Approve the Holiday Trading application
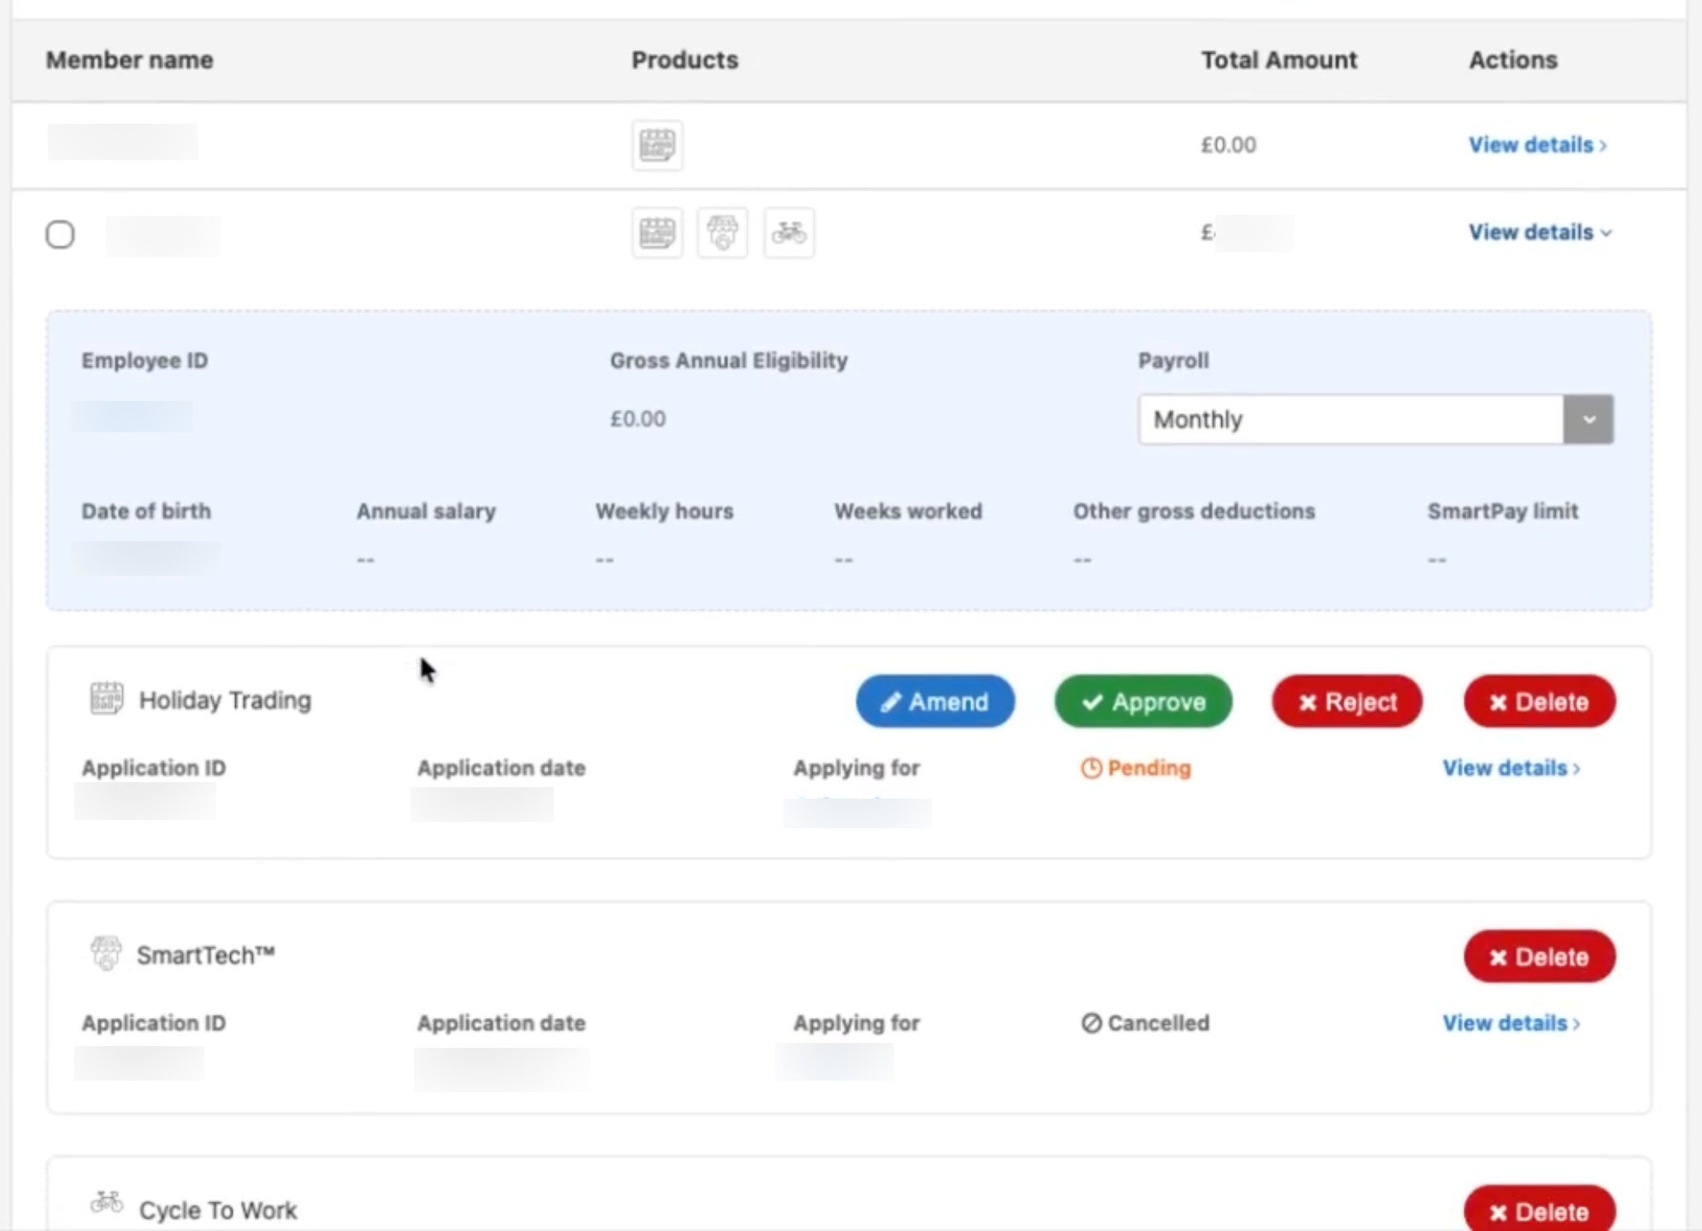Image resolution: width=1702 pixels, height=1231 pixels. [x=1143, y=701]
